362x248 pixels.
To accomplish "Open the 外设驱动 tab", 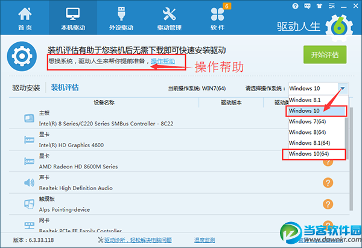I will click(121, 19).
